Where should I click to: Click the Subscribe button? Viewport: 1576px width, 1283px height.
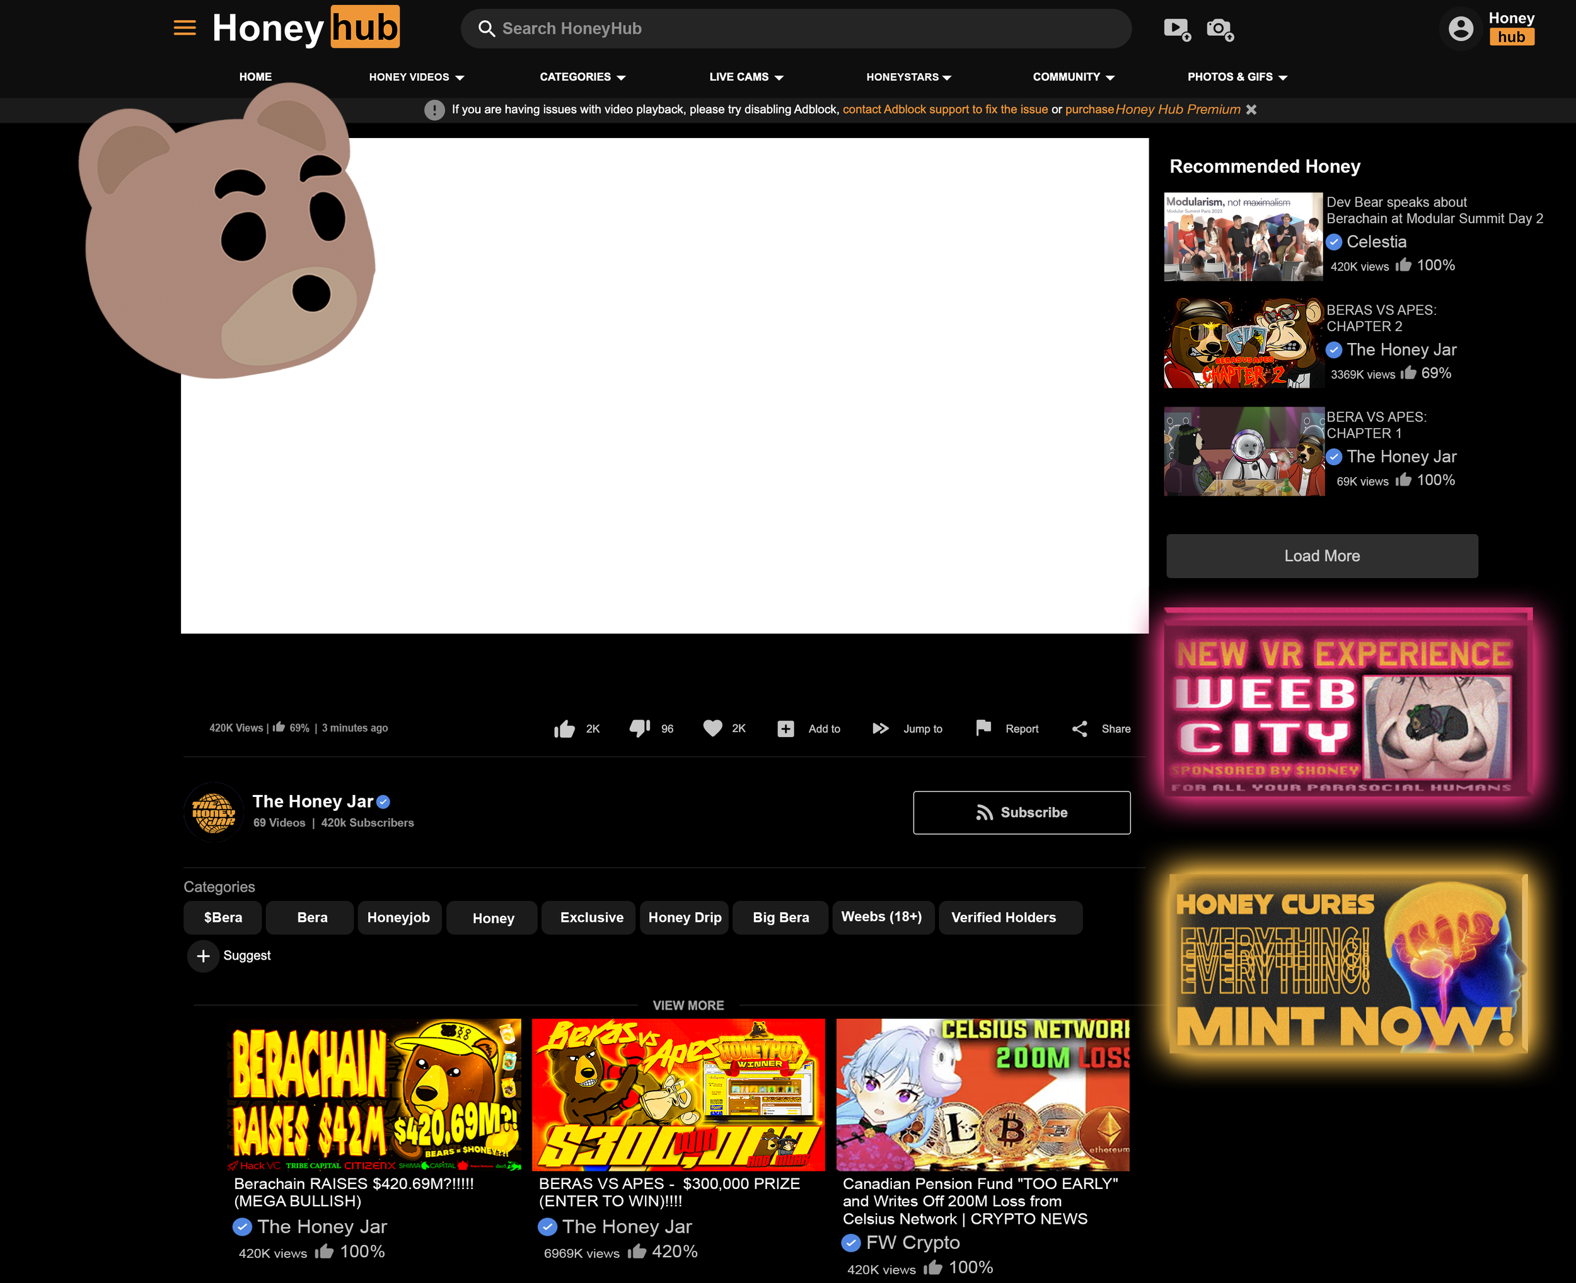pyautogui.click(x=1022, y=812)
